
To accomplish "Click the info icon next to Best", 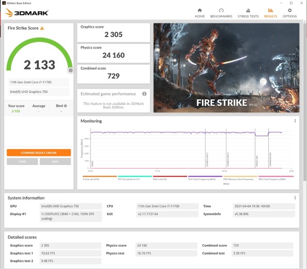I will (65, 106).
